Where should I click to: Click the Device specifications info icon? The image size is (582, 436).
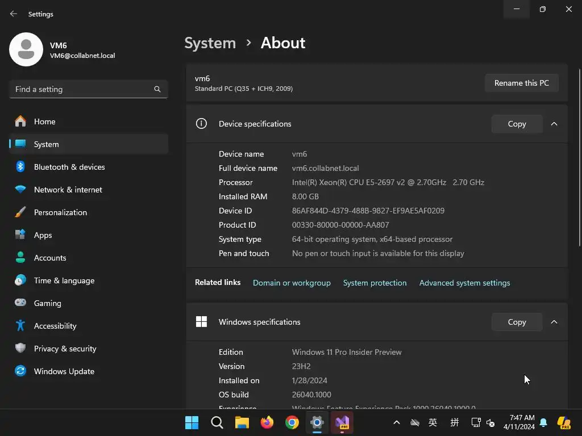[x=201, y=123]
